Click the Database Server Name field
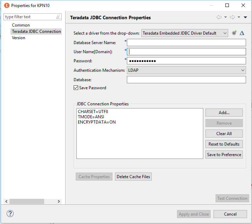 click(x=186, y=43)
